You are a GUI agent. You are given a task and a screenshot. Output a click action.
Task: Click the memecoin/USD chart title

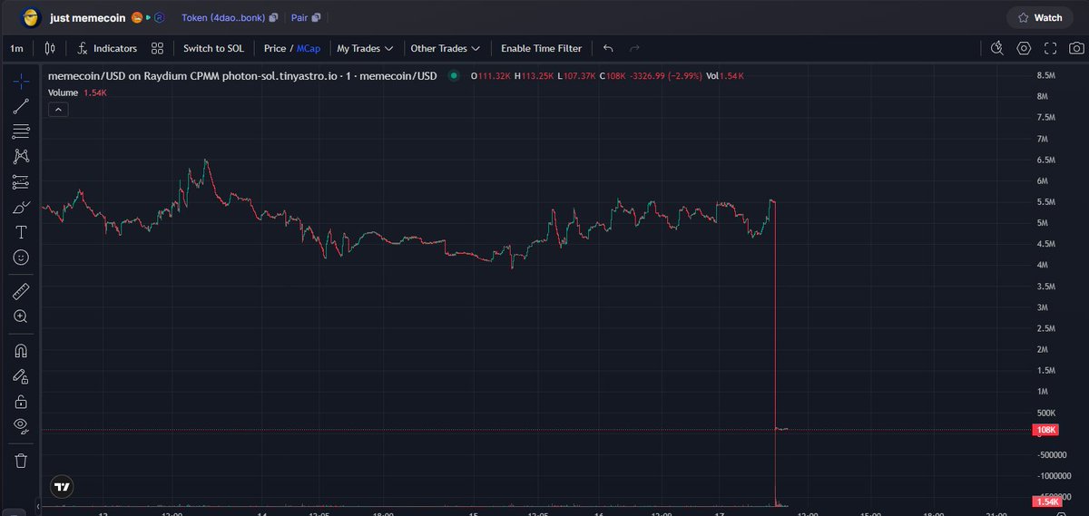(241, 76)
